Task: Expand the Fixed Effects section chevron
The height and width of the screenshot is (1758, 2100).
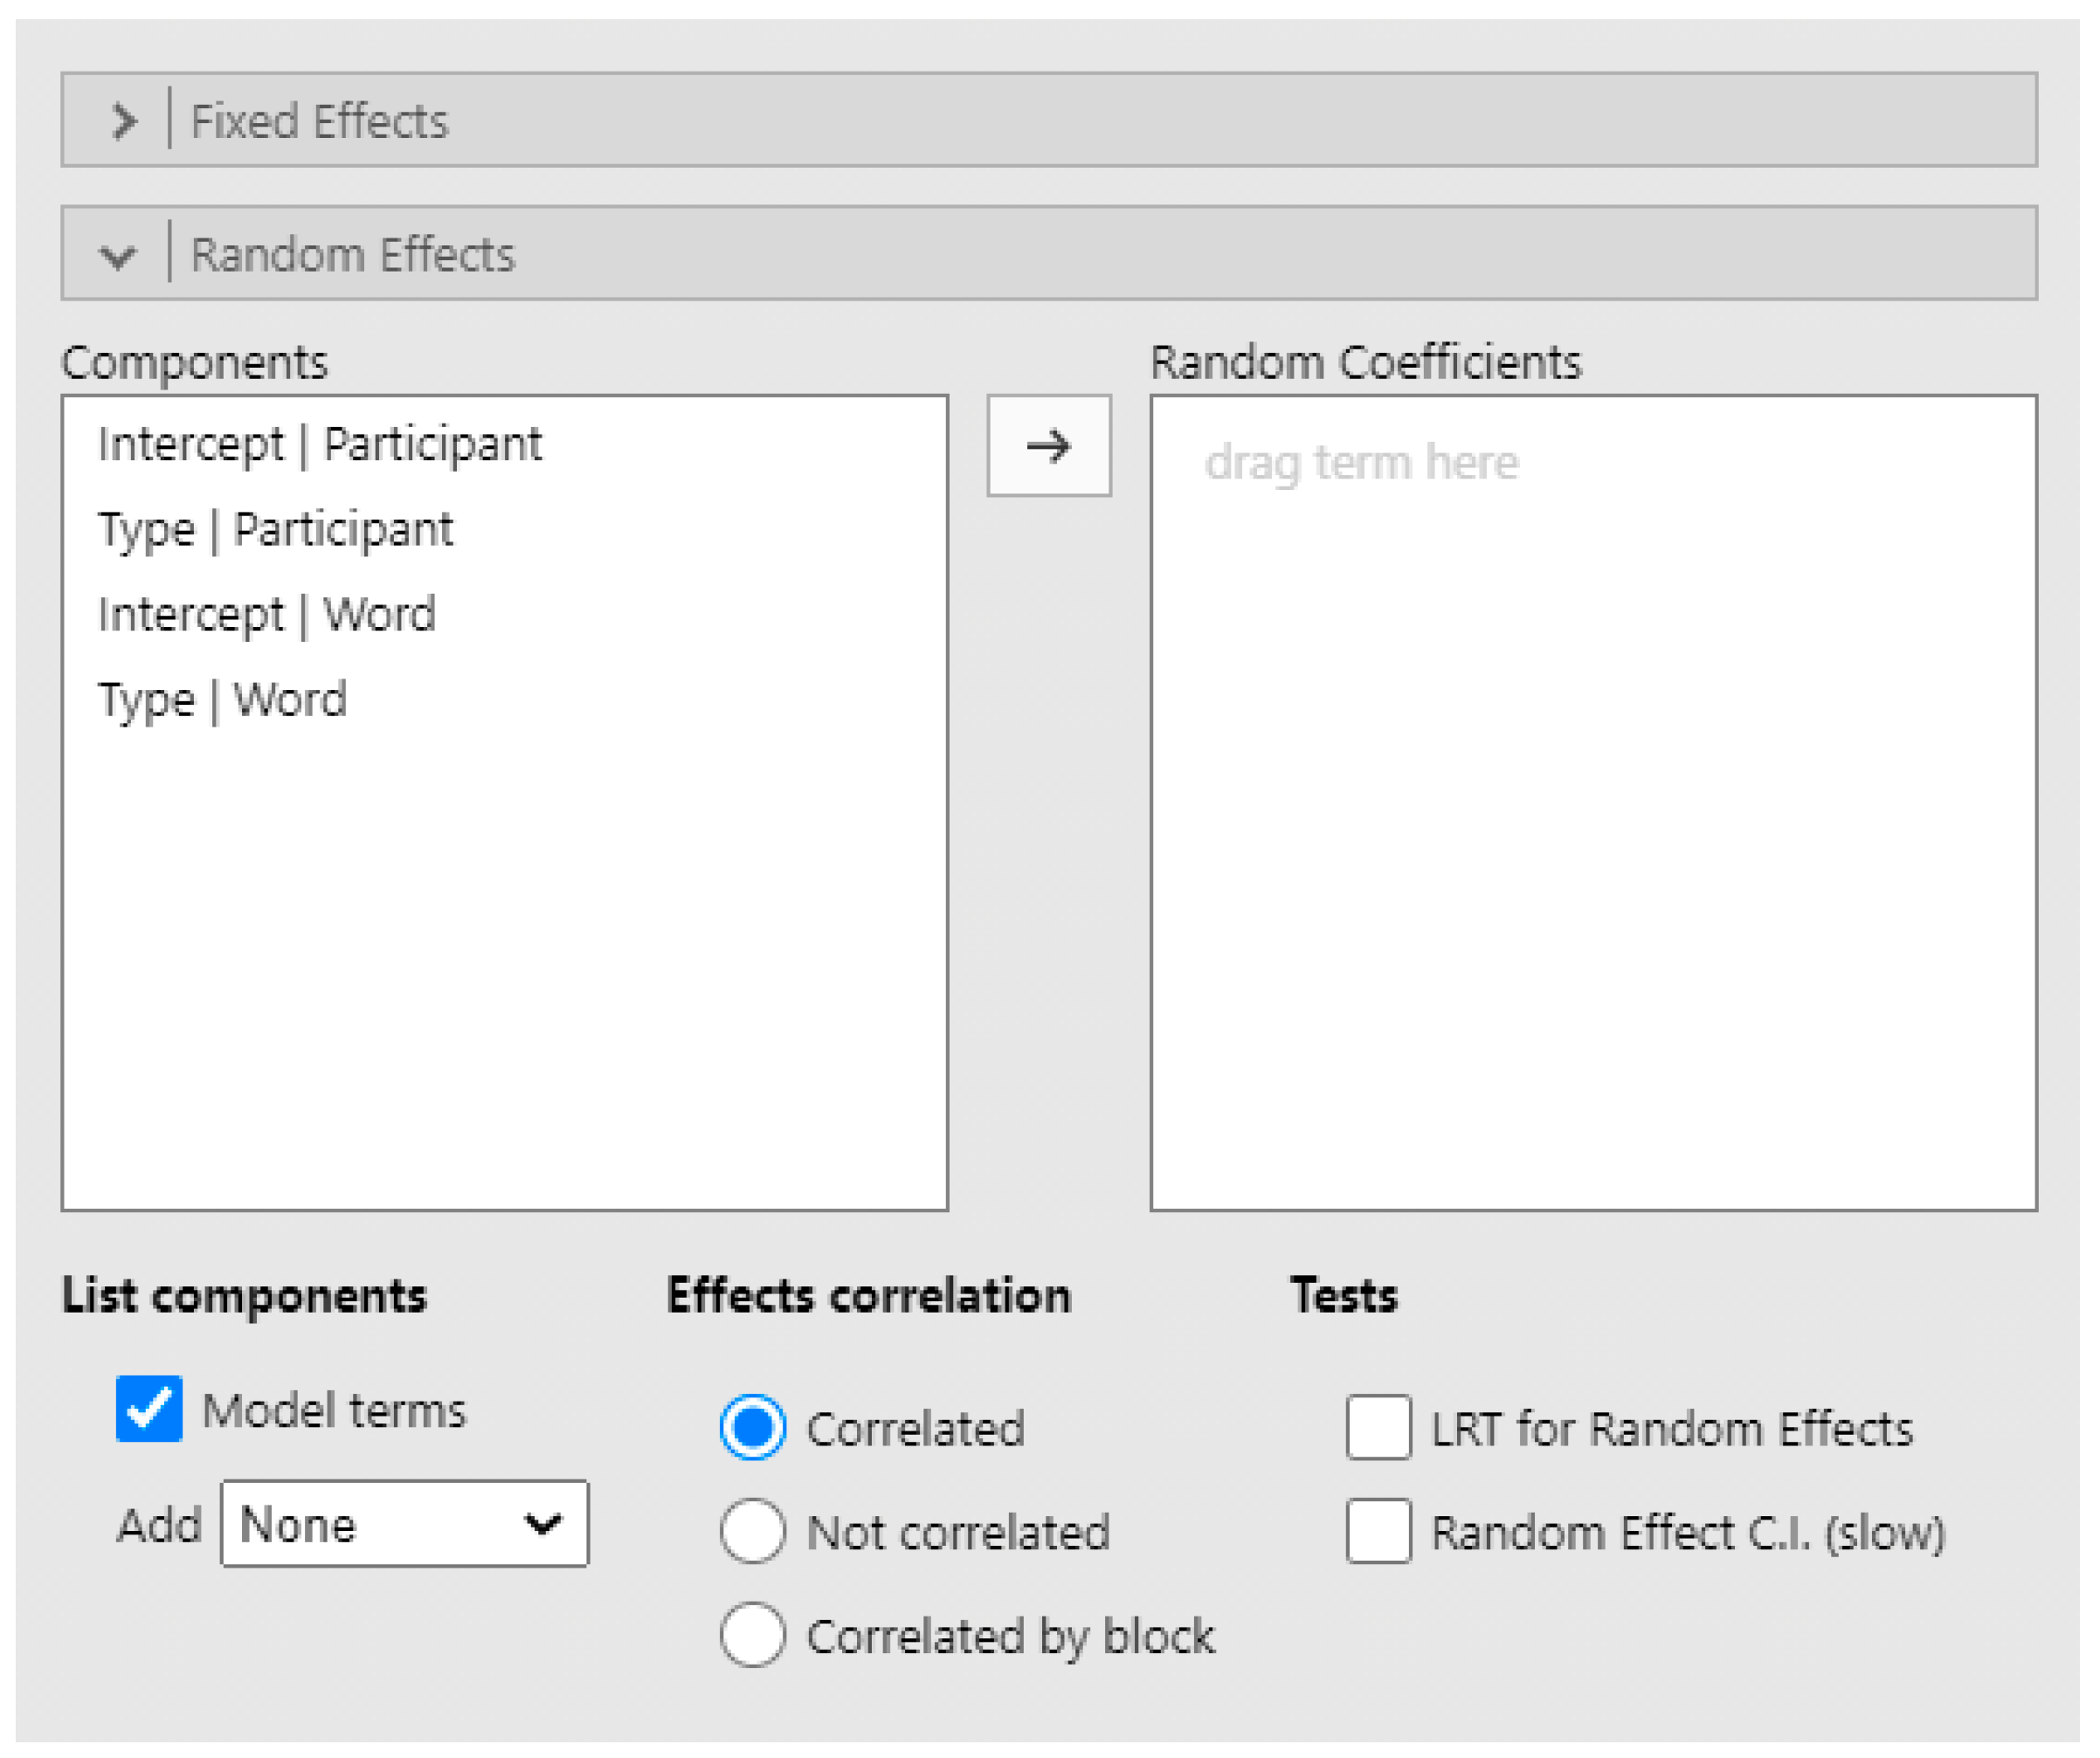Action: [x=123, y=121]
